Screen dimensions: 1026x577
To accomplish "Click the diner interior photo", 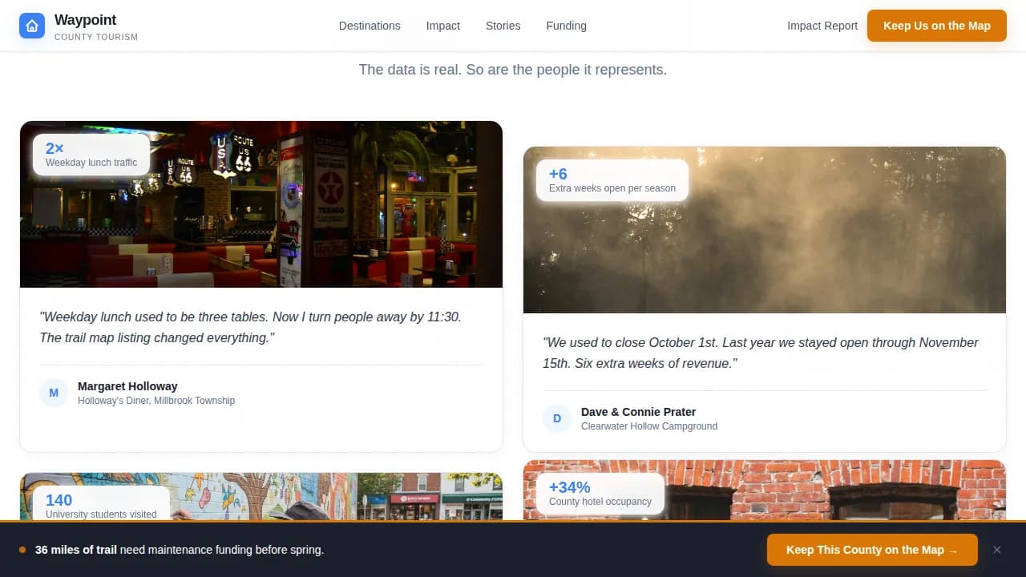I will 261,204.
